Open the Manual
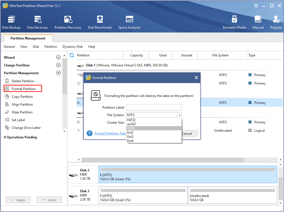Viewport: 284px width, 212px height. pyautogui.click(x=258, y=23)
